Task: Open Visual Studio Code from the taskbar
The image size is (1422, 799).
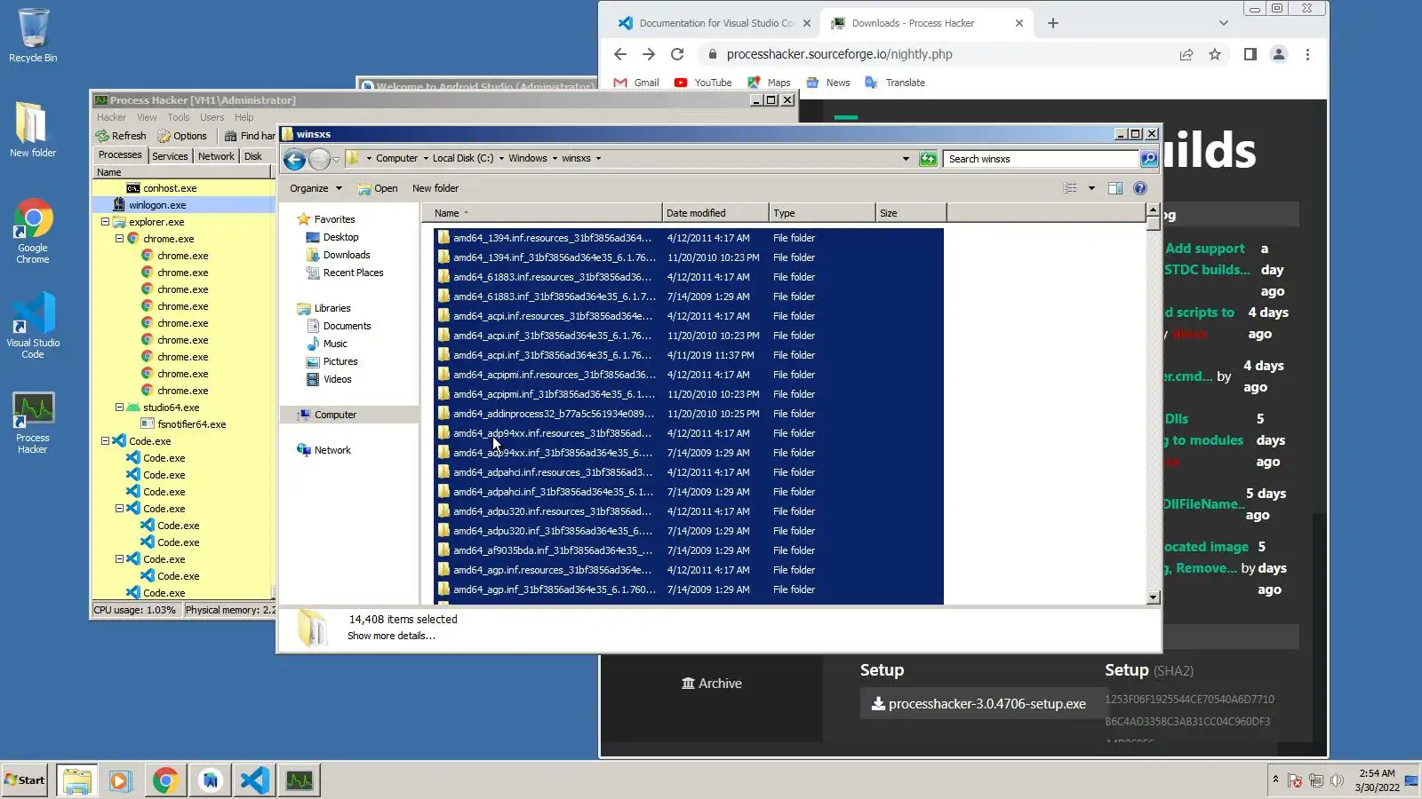Action: pos(254,780)
